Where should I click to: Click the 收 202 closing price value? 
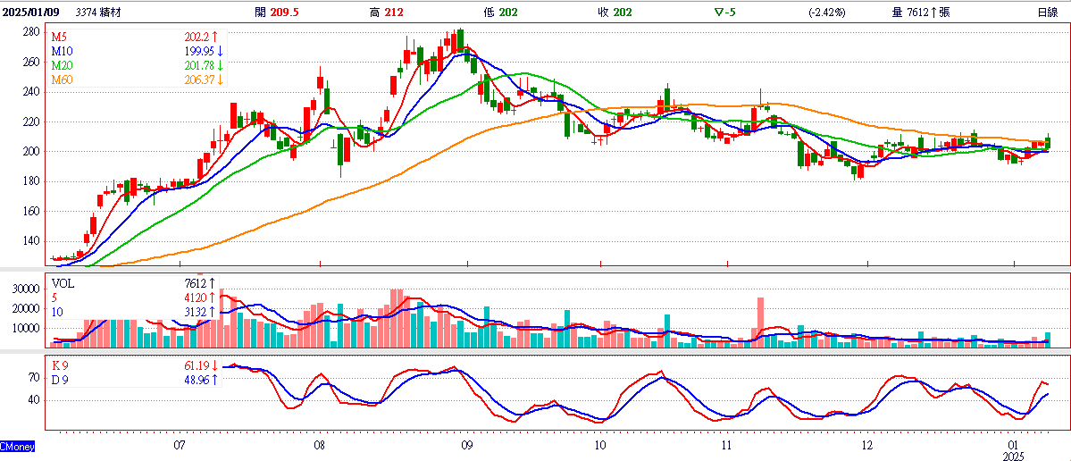[615, 12]
